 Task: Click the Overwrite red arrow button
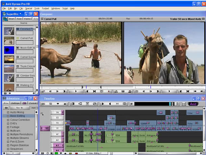tap(130, 91)
